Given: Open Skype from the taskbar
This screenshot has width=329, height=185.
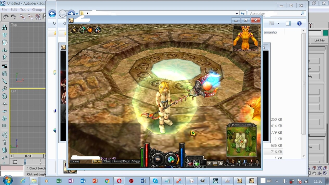Looking at the screenshot, I should 155,181.
